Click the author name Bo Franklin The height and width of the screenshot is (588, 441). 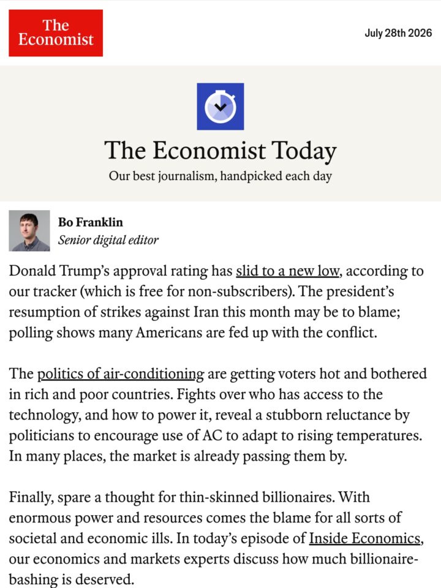[91, 222]
